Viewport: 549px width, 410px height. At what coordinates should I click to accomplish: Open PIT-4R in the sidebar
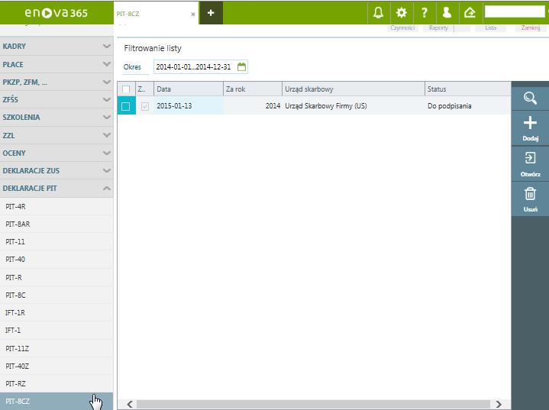[57, 207]
